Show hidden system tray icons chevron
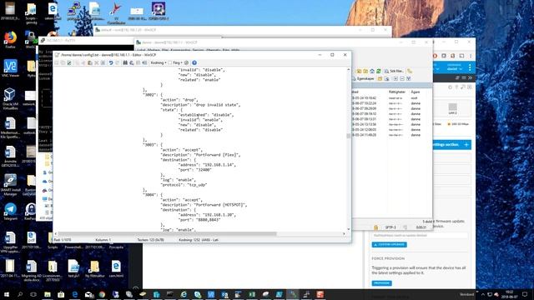The image size is (534, 300). tap(482, 294)
